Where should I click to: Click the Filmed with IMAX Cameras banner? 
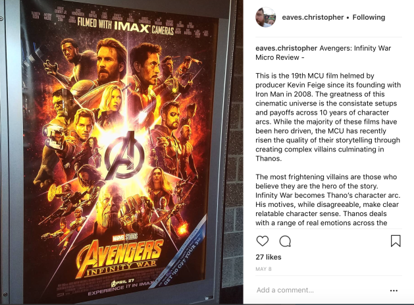pyautogui.click(x=126, y=26)
